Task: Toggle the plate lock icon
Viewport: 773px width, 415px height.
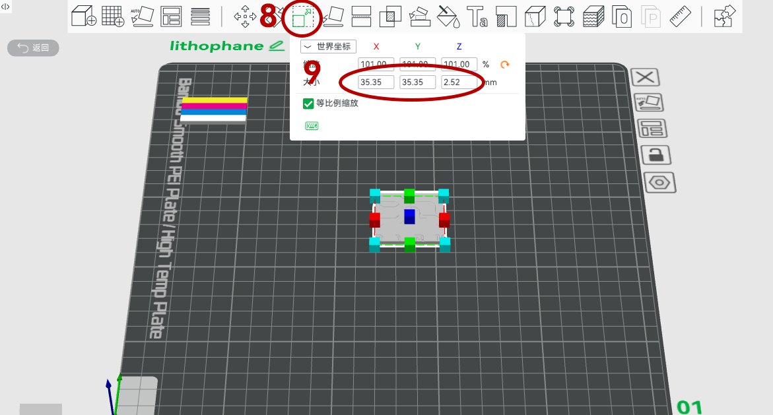Action: [x=655, y=155]
